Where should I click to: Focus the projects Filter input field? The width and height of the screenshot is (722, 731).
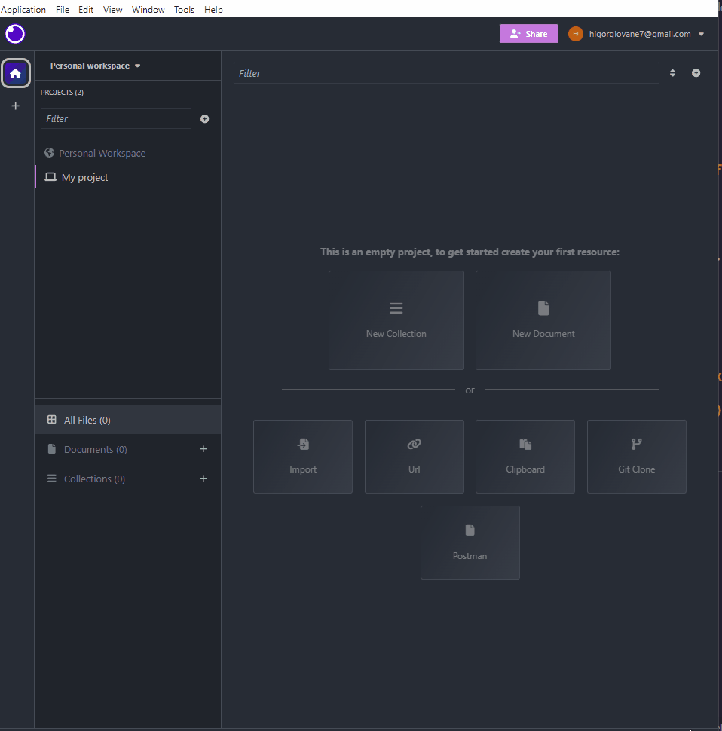(116, 119)
